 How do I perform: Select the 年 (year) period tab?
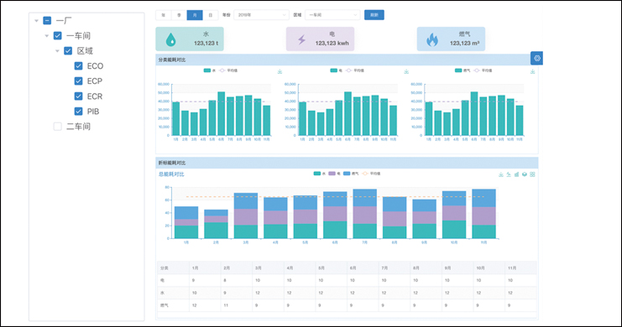pos(164,15)
